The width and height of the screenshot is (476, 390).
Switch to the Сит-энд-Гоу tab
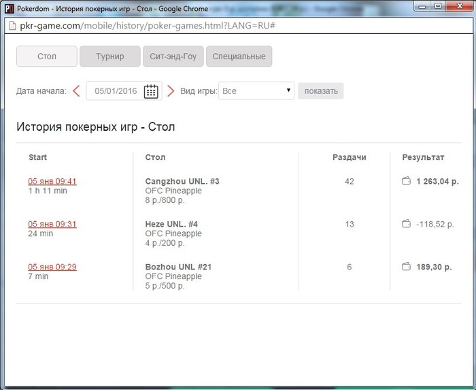[x=173, y=56]
